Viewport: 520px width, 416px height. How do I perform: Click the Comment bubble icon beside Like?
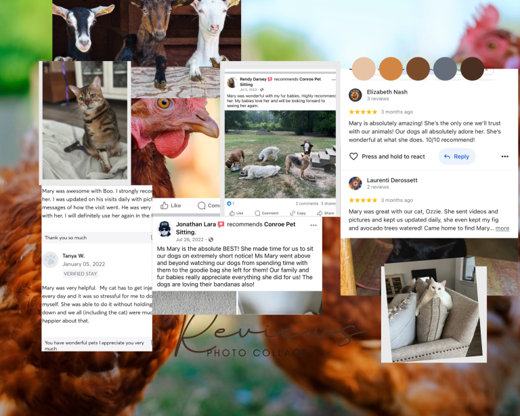tap(202, 205)
